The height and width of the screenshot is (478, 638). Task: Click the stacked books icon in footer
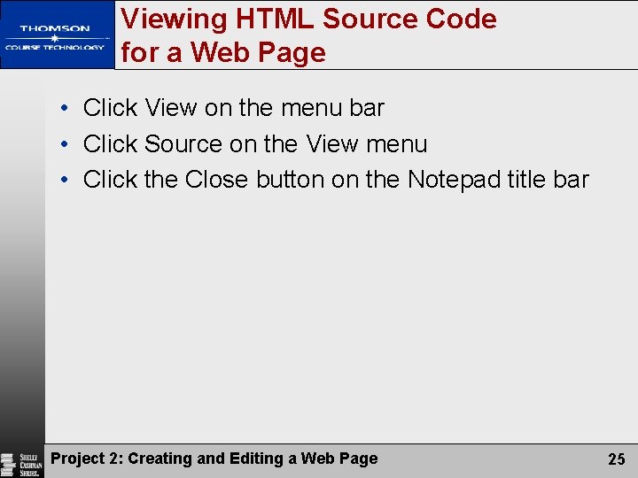coord(7,465)
